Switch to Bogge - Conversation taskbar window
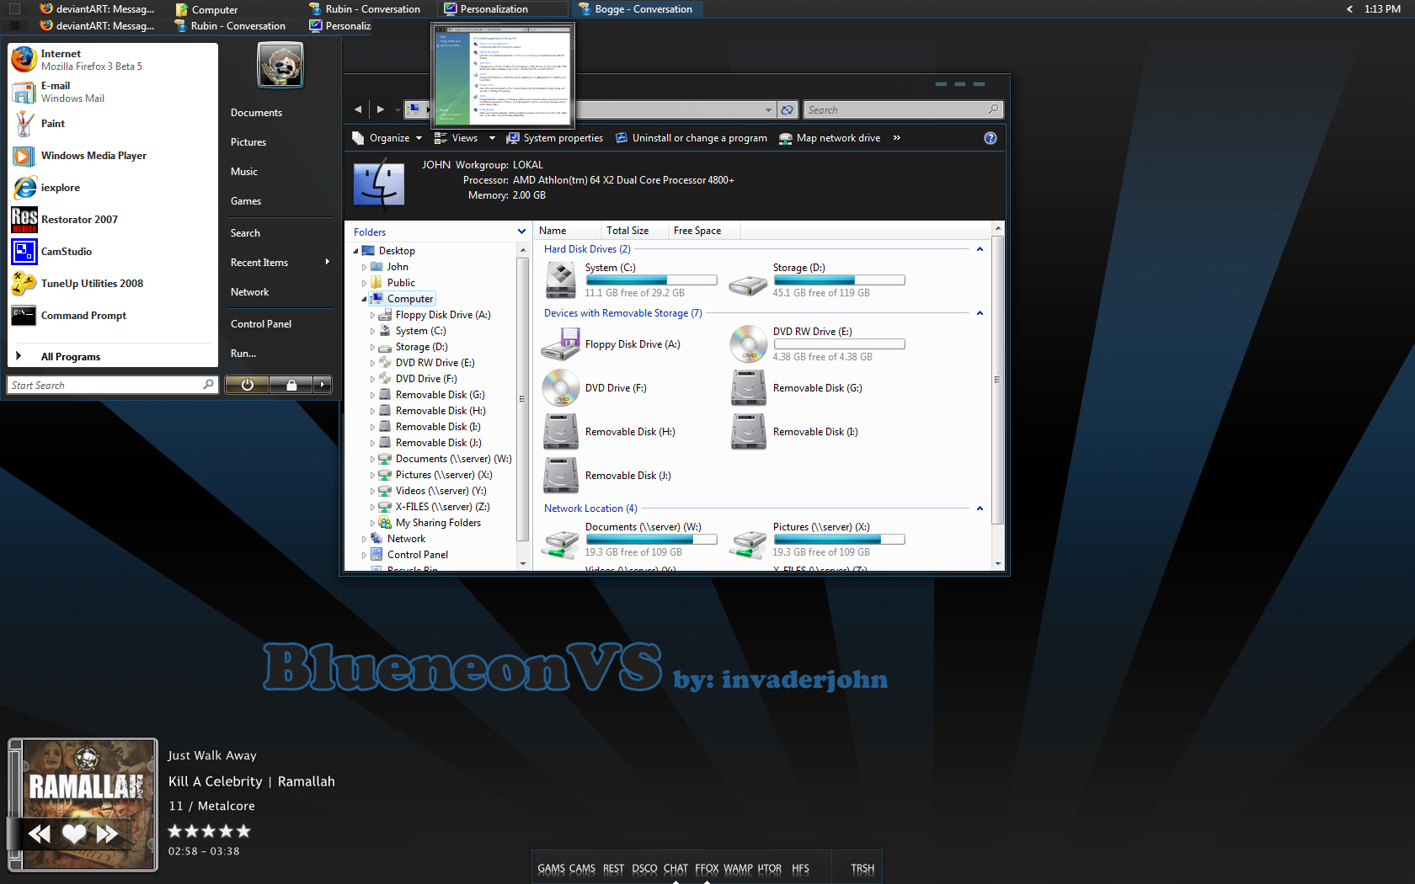The width and height of the screenshot is (1415, 884). click(637, 9)
